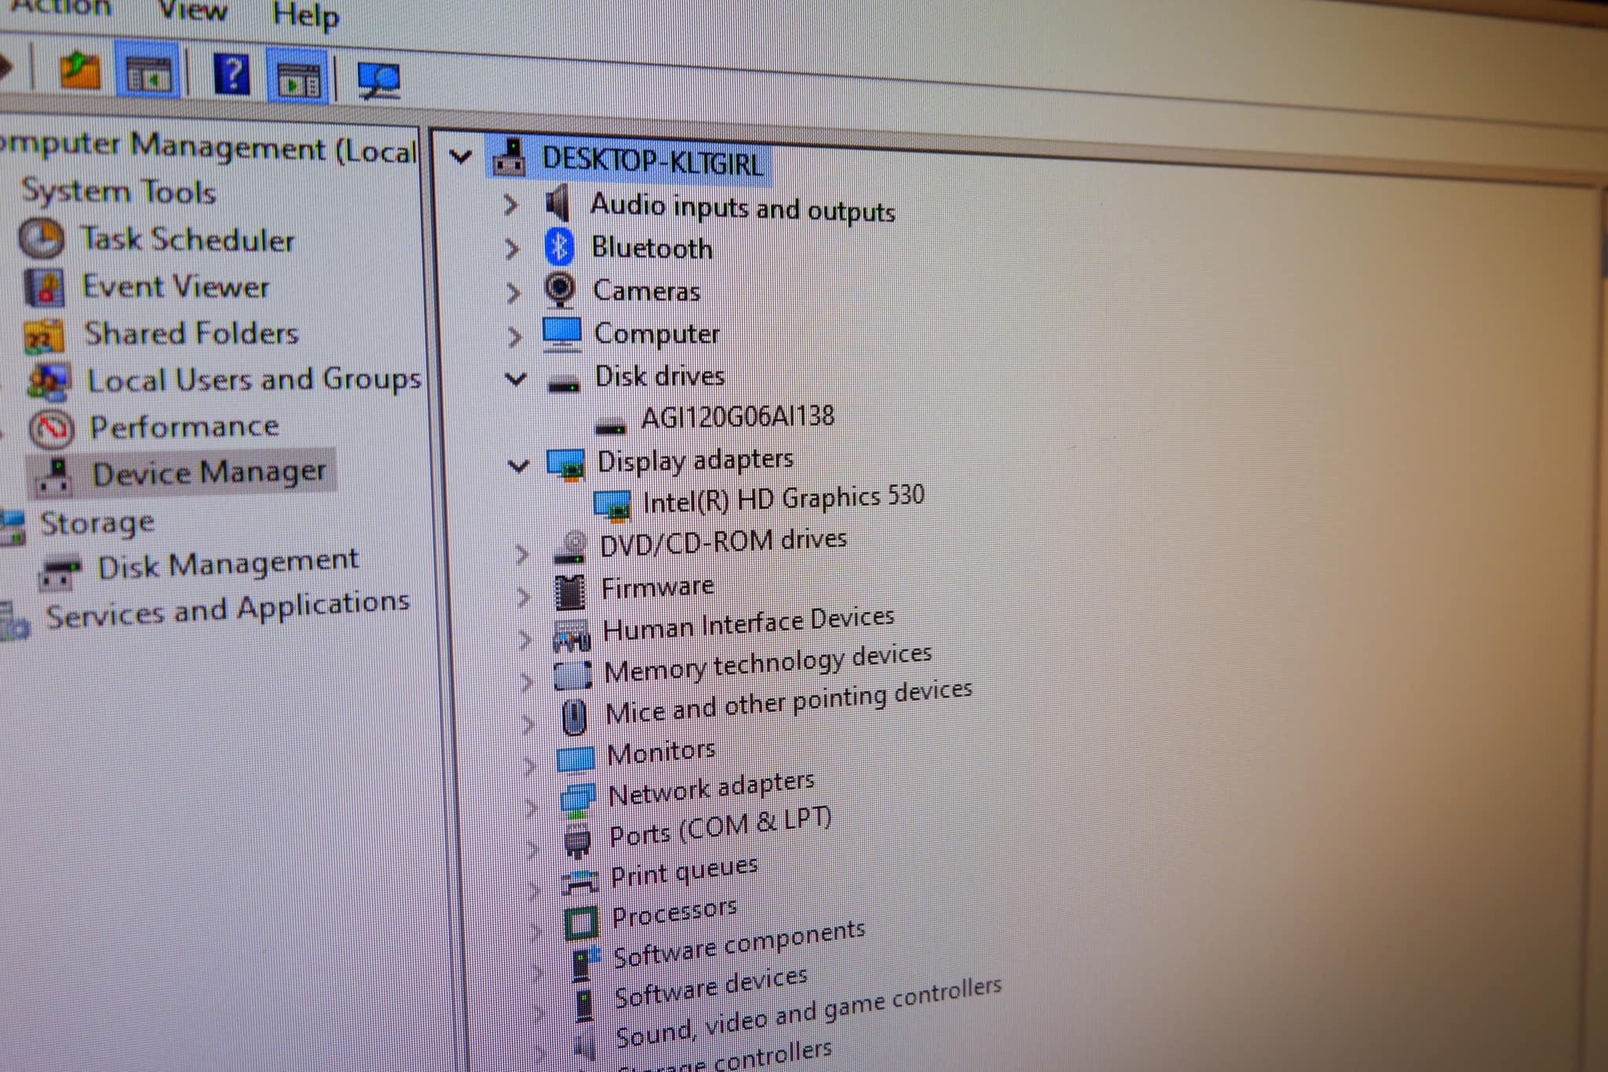Open Disk Management in left pane
Screen dimensions: 1608x1072
(227, 563)
